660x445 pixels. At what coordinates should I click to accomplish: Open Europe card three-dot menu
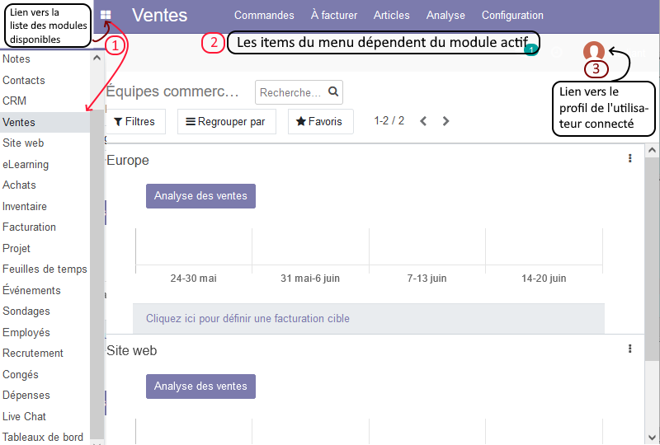pos(629,158)
